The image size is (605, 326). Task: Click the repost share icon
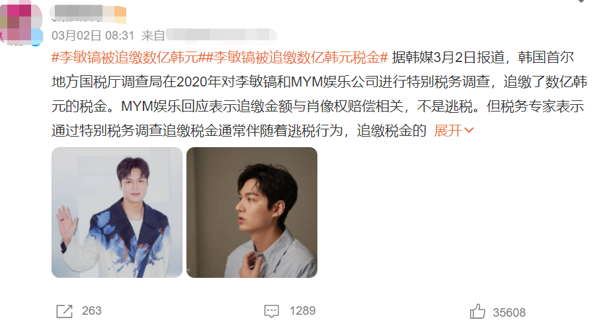click(x=64, y=311)
